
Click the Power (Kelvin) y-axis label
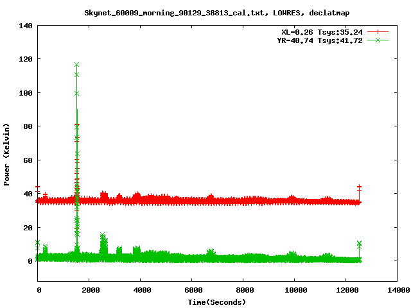click(x=6, y=155)
